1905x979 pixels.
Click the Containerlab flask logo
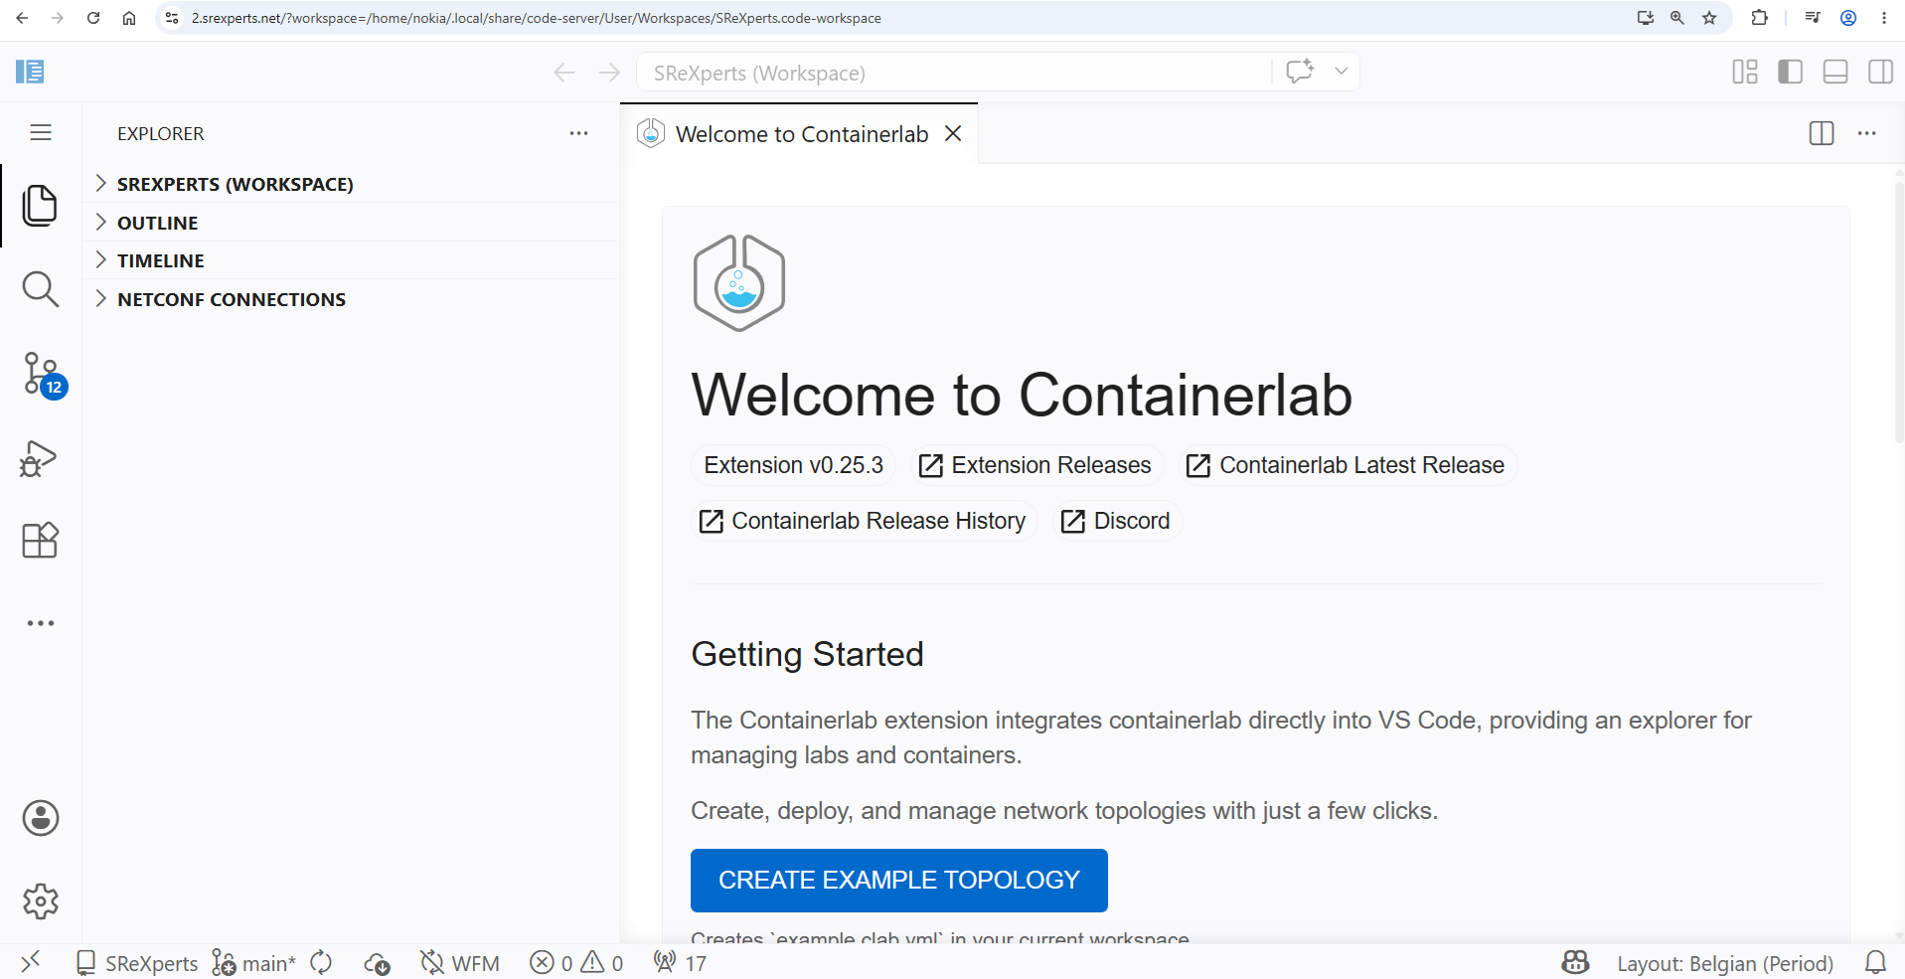pos(739,283)
